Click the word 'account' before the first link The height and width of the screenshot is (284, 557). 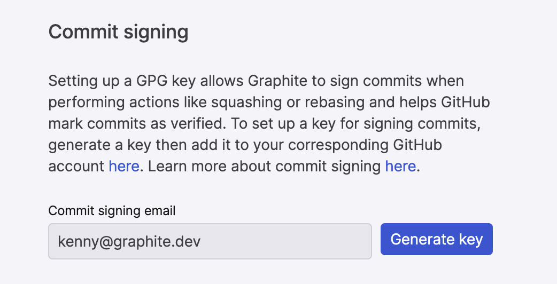coord(76,166)
